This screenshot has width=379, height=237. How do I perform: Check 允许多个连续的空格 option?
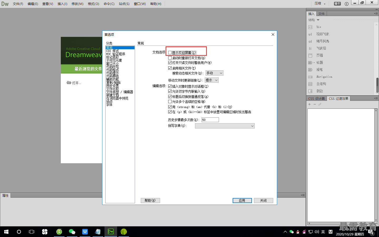tap(170, 101)
